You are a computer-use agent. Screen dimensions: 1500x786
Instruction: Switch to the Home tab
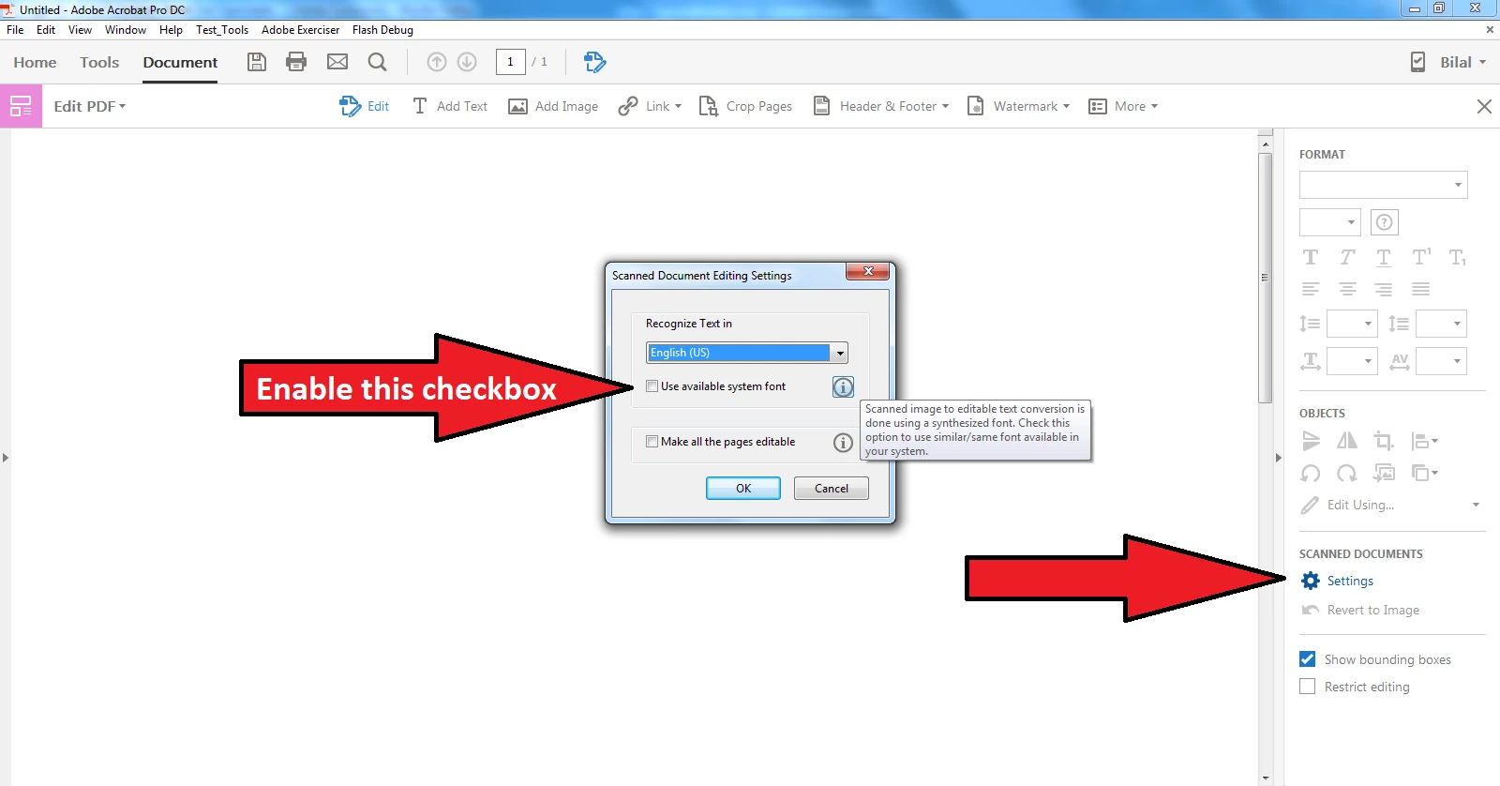pyautogui.click(x=35, y=62)
